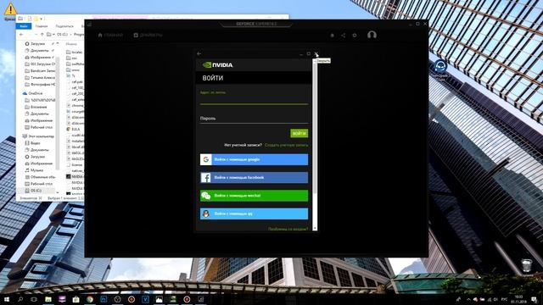
Task: Click the Google logo on sign-in button
Action: click(x=205, y=159)
